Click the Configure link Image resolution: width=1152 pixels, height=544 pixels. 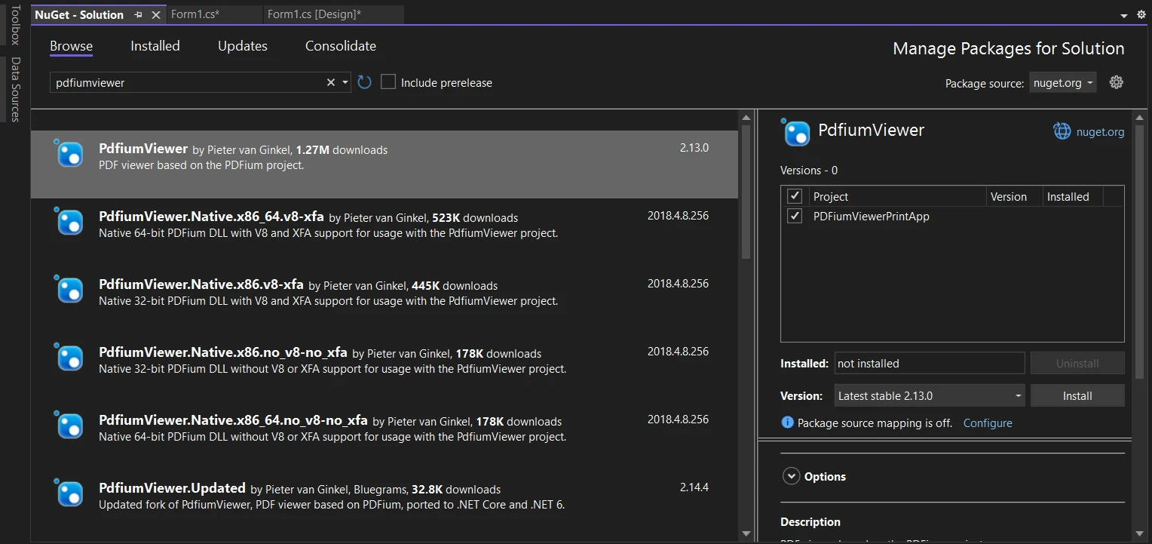click(x=987, y=423)
